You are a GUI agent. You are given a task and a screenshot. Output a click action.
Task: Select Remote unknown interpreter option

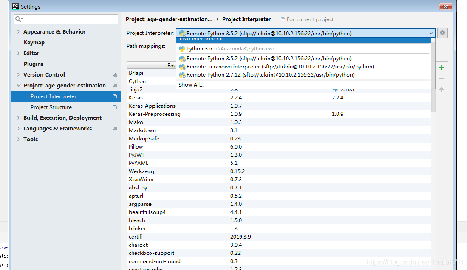click(x=303, y=67)
